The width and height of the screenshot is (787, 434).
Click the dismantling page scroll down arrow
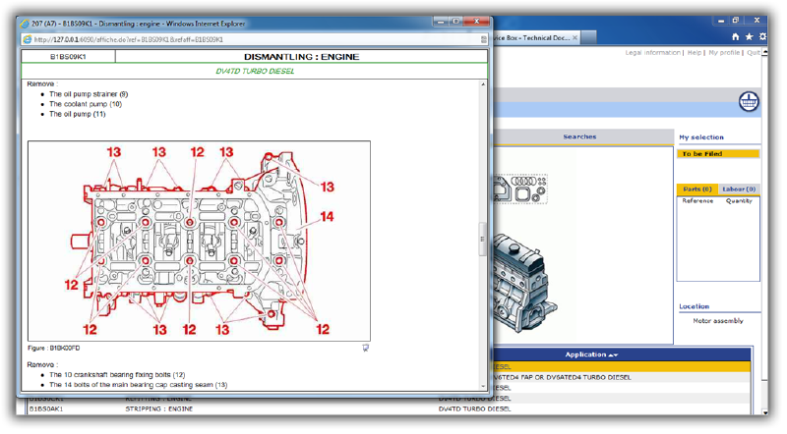pos(483,387)
